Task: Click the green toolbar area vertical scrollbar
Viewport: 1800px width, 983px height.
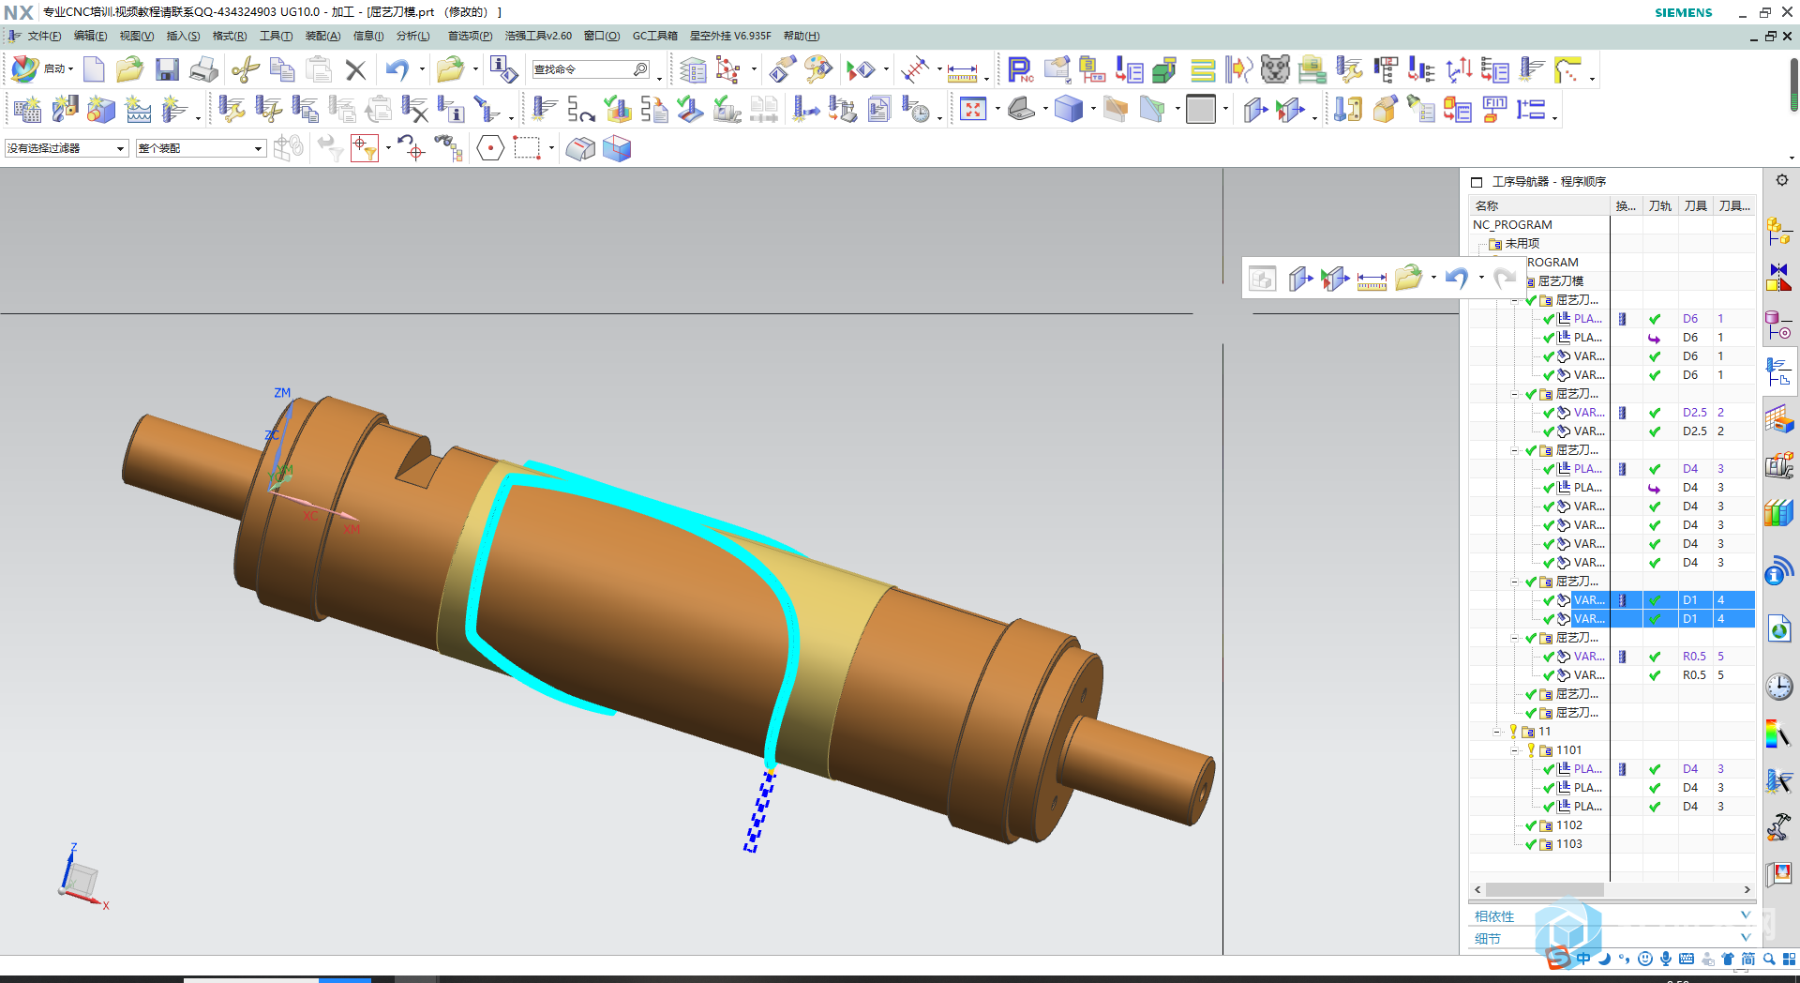Action: [1793, 85]
